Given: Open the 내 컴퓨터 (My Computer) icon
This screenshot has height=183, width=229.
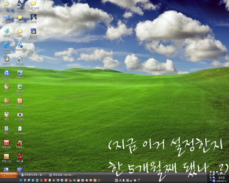Looking at the screenshot, I should tap(6, 18).
